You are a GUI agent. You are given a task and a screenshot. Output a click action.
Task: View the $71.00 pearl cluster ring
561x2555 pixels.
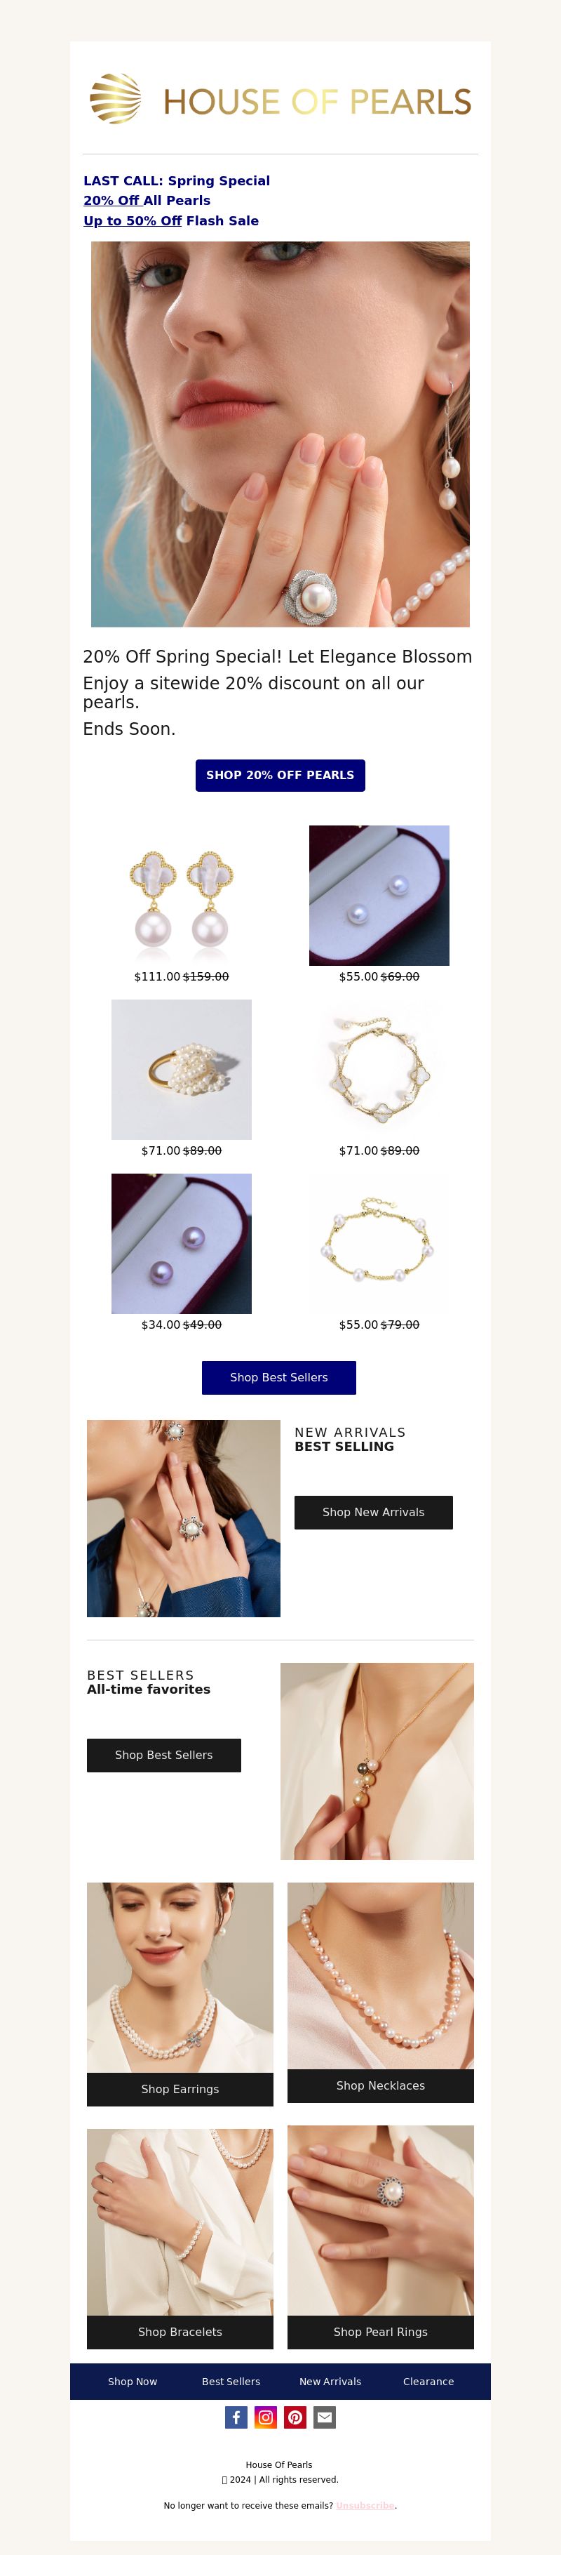point(182,1069)
